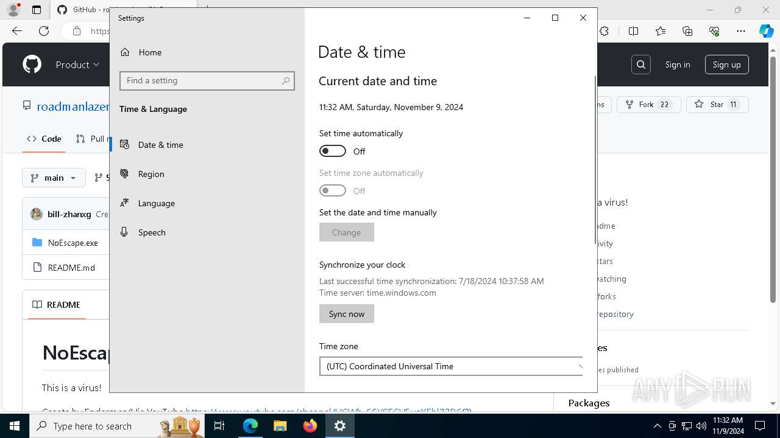Image resolution: width=780 pixels, height=438 pixels.
Task: Click the Region globe icon
Action: (x=124, y=174)
